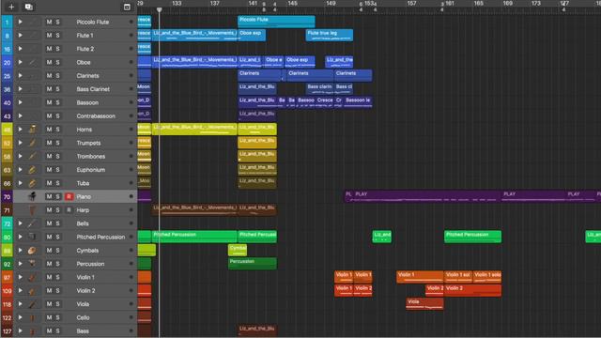This screenshot has height=338, width=601.
Task: Expand the Bassoon track stack
Action: 20,102
